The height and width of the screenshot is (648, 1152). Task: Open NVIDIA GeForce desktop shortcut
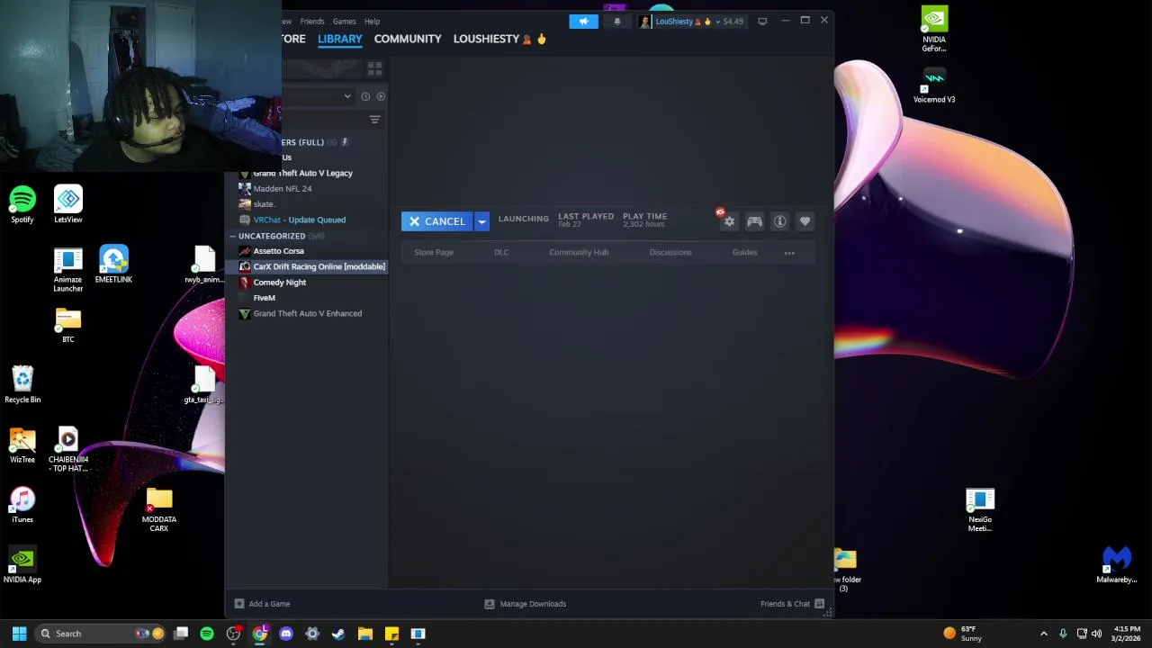934,30
